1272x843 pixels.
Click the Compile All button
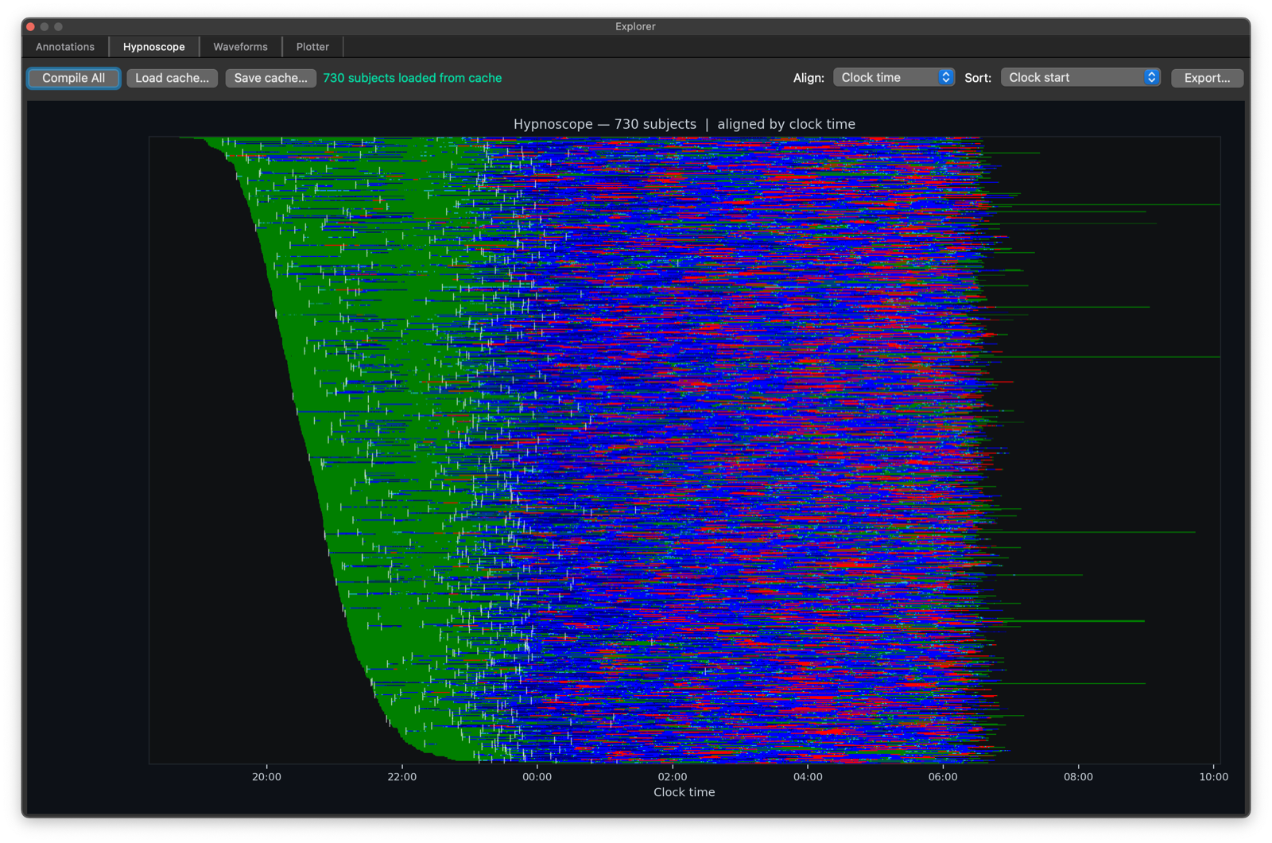click(x=73, y=78)
